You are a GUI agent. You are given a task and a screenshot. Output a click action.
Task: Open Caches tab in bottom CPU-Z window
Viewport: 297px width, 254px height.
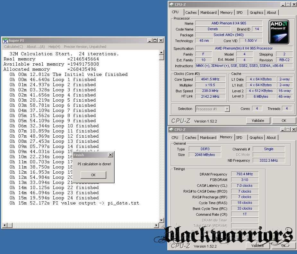(190, 138)
